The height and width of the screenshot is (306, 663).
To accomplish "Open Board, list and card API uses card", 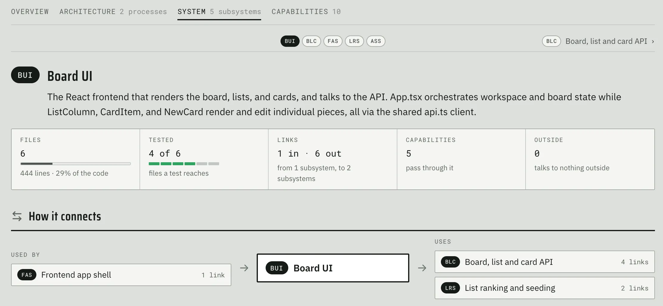I will (x=545, y=262).
